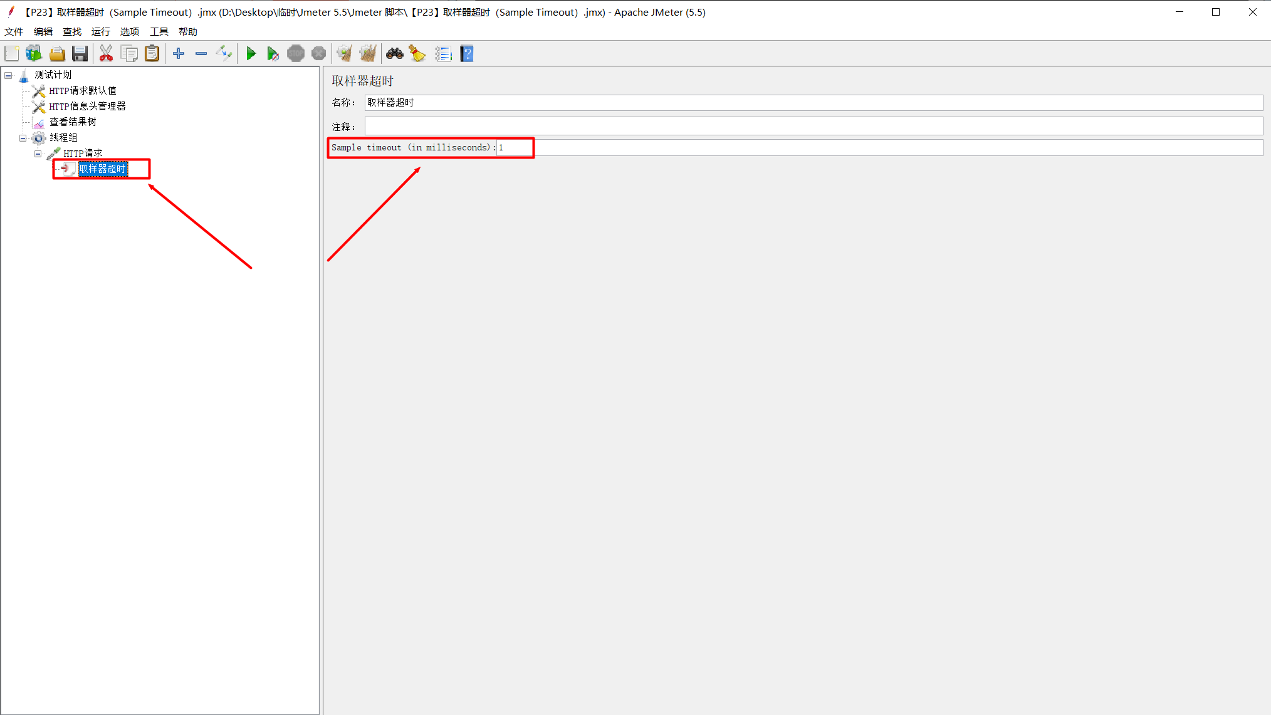
Task: Open the 编辑 menu
Action: click(x=43, y=31)
